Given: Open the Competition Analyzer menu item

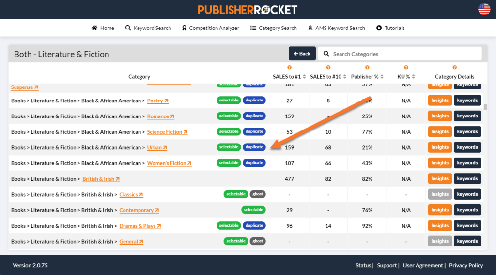Looking at the screenshot, I should pos(210,28).
